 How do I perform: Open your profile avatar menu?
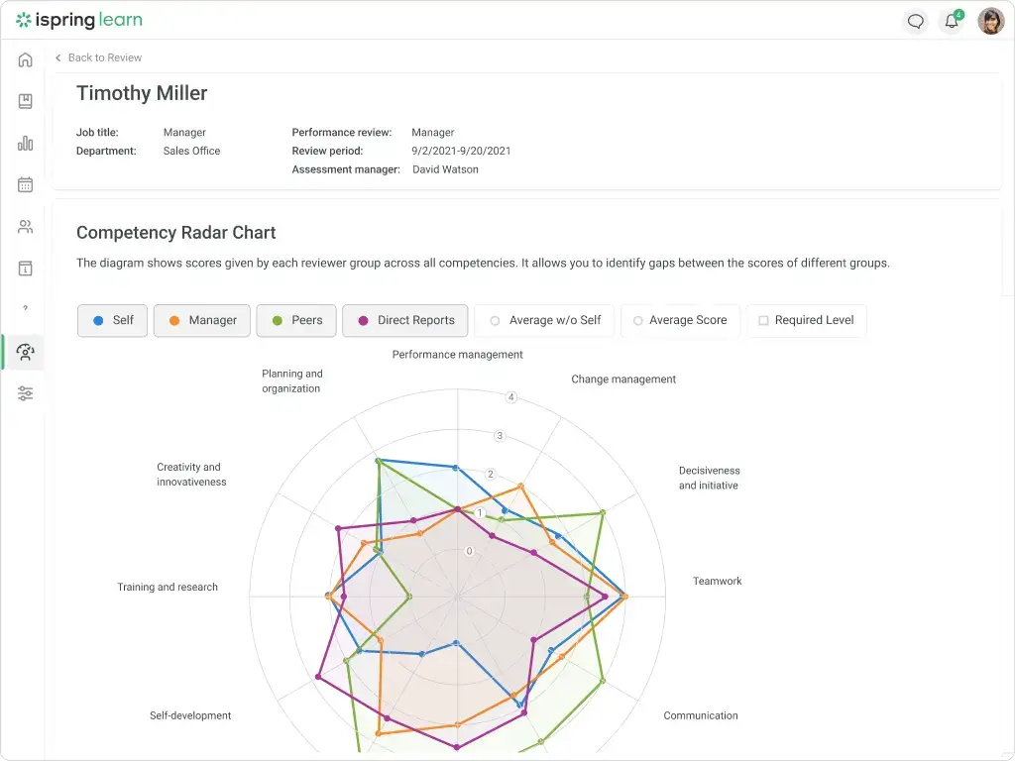(991, 21)
